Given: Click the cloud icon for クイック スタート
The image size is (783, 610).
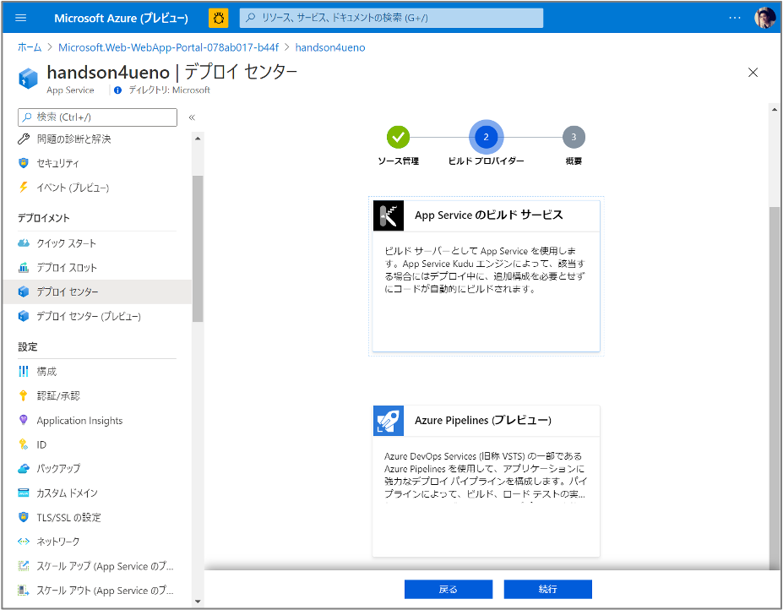Looking at the screenshot, I should point(24,243).
